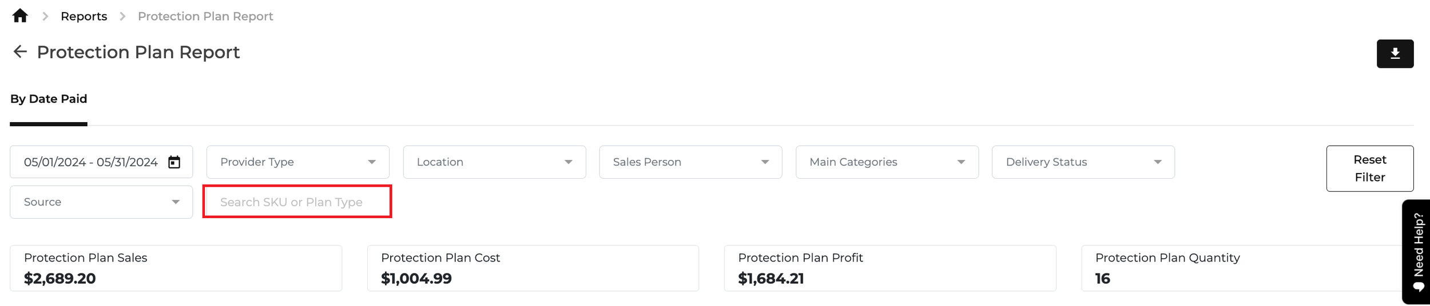Expand the Delivery Status dropdown

[x=1083, y=162]
